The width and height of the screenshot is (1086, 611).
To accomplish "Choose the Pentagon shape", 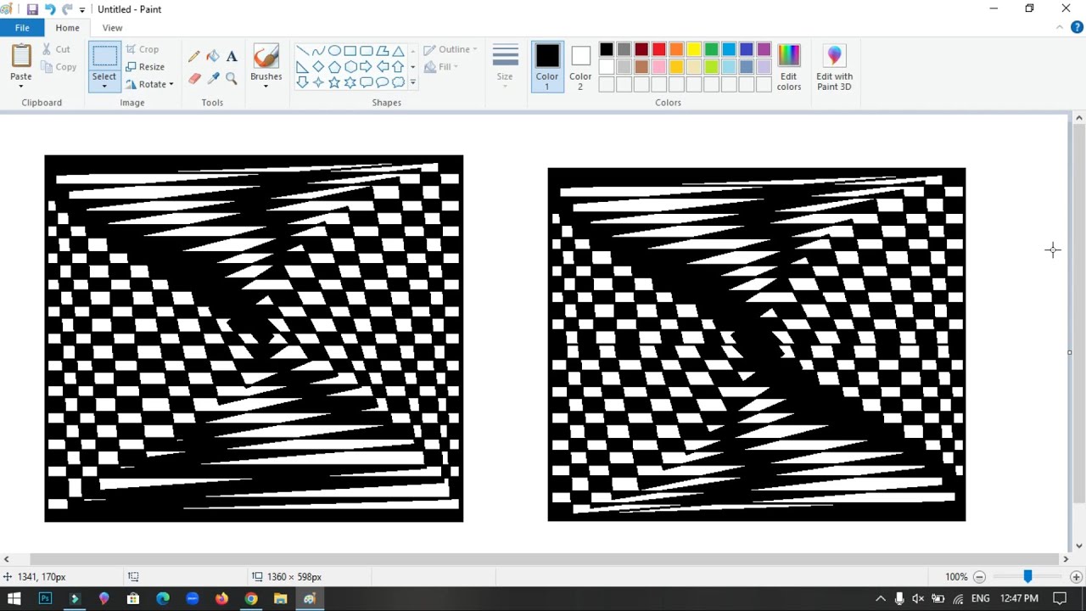I will coord(334,66).
